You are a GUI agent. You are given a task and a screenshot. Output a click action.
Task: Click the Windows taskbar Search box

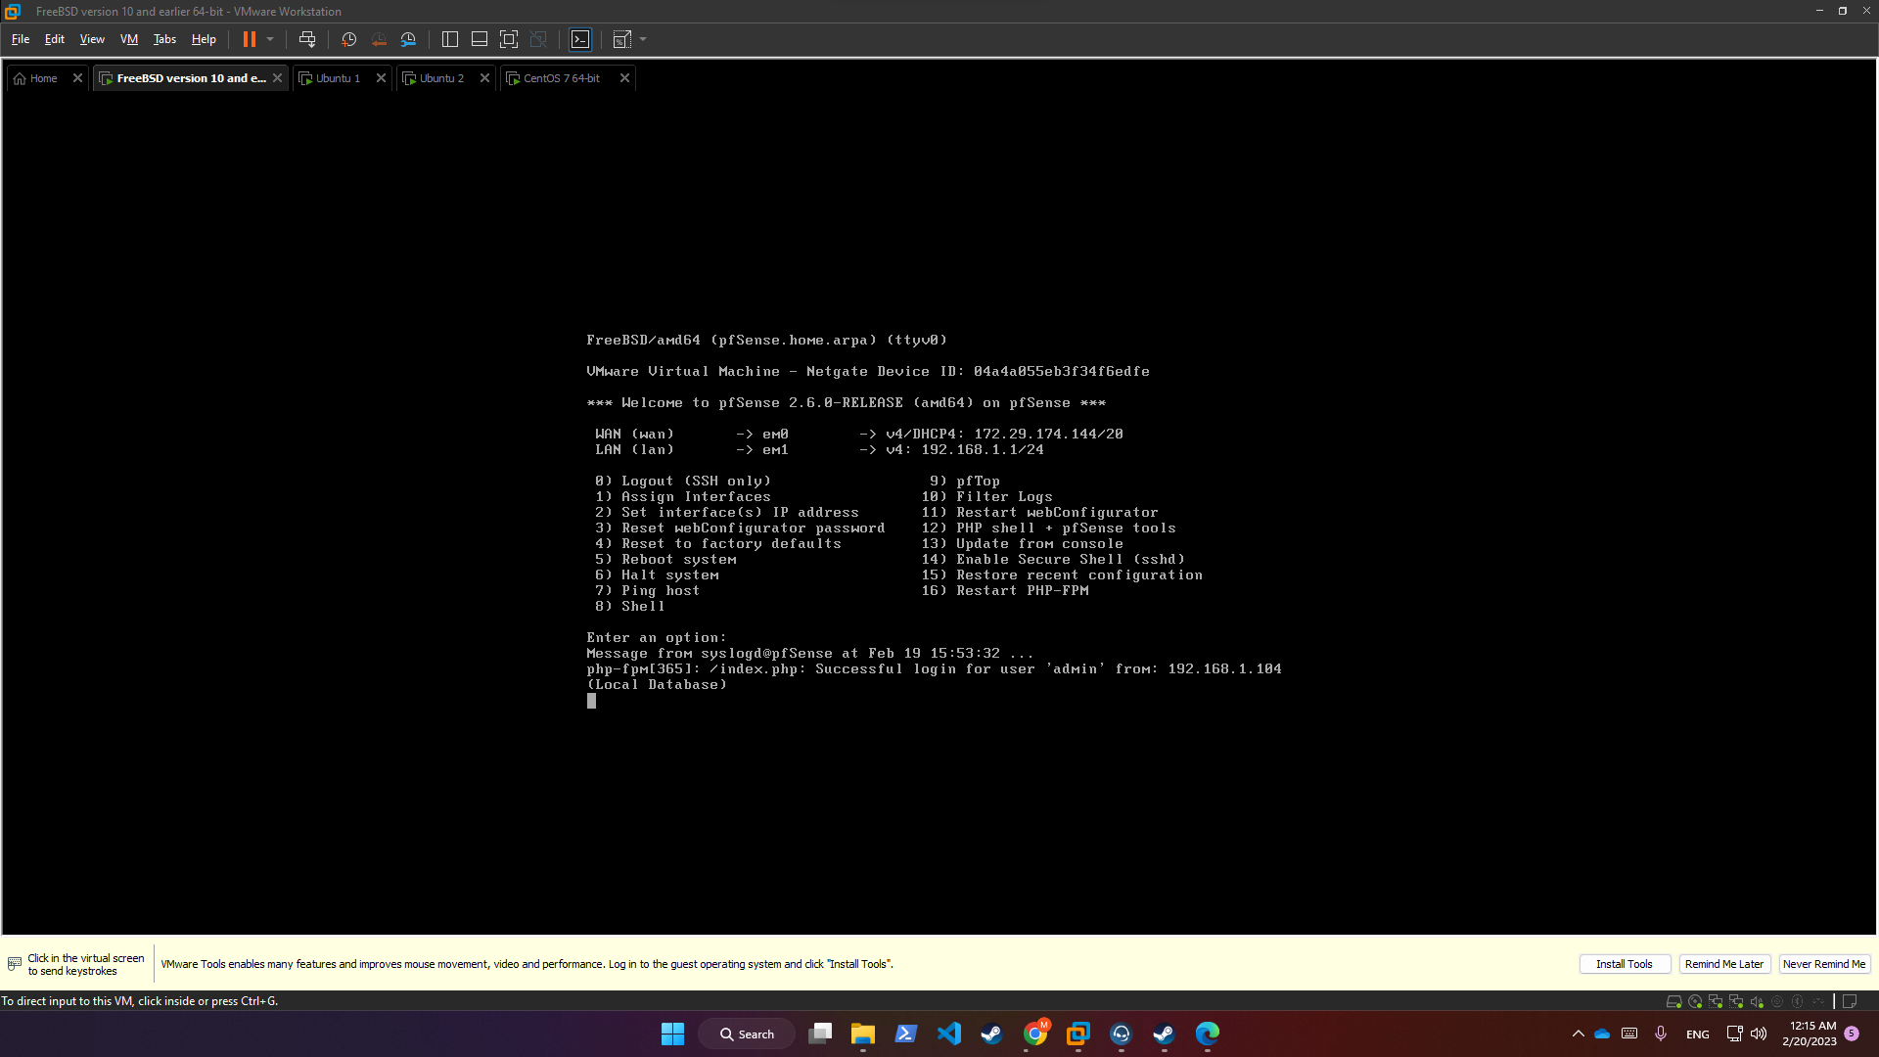tap(747, 1034)
